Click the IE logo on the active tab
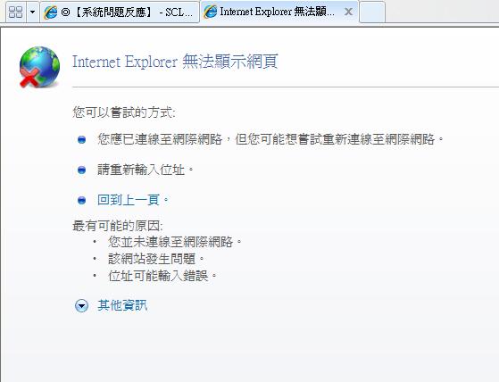The image size is (499, 382). point(211,12)
